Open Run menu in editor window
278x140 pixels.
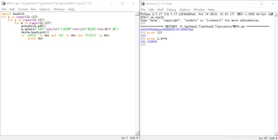[x=33, y=9]
